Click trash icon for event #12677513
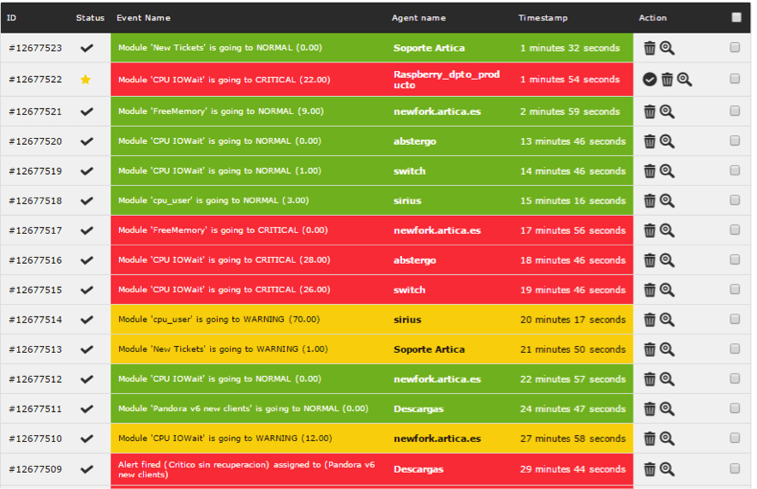The width and height of the screenshot is (757, 489). point(649,349)
